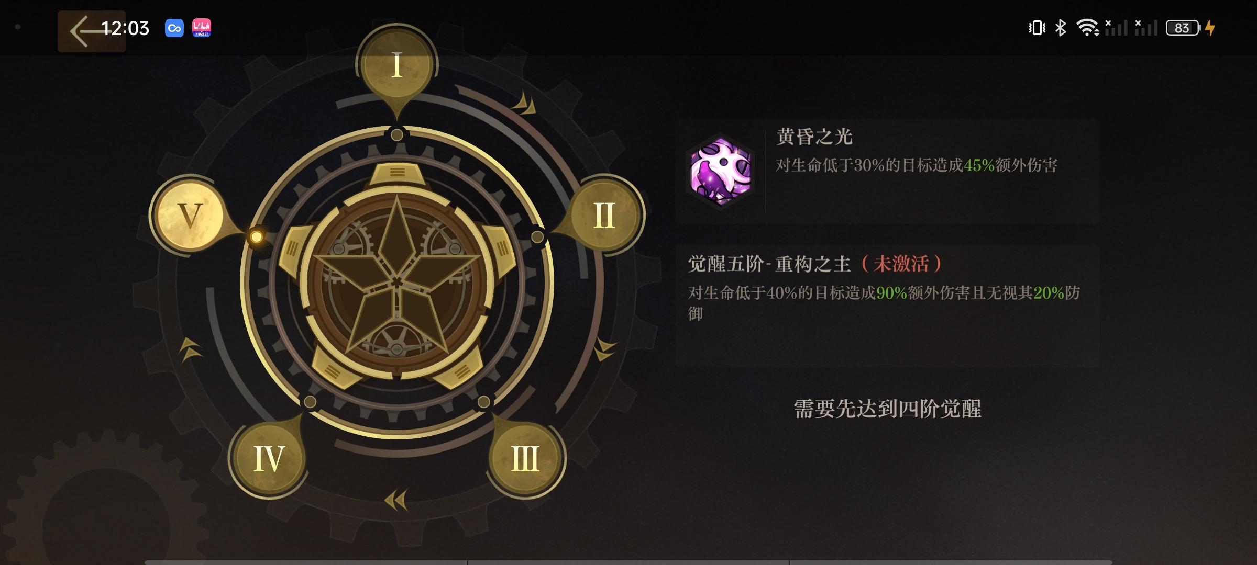Tap the 需要先达到四阶觉醒 requirement text

[x=888, y=409]
